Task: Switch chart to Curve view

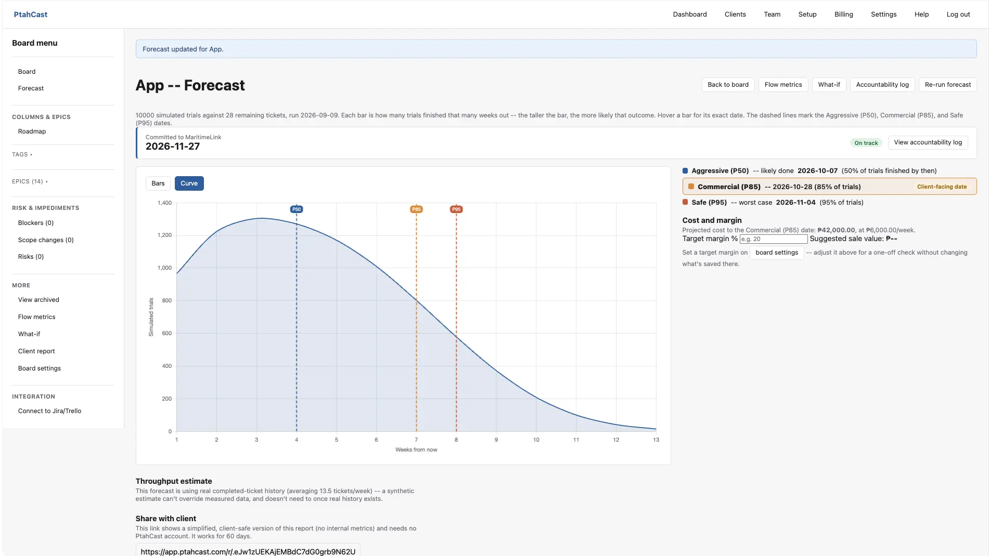Action: tap(189, 183)
